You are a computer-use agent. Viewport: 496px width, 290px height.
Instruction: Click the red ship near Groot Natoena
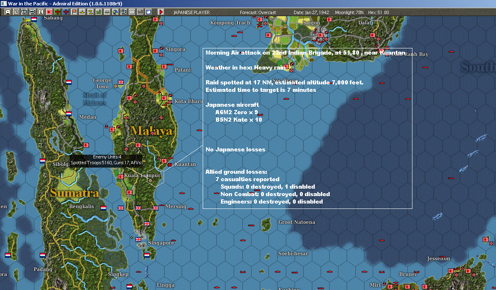click(251, 225)
